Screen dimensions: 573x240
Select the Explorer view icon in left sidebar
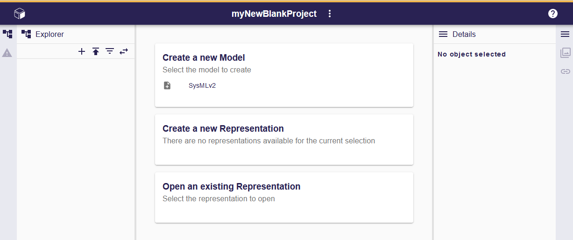pos(7,34)
